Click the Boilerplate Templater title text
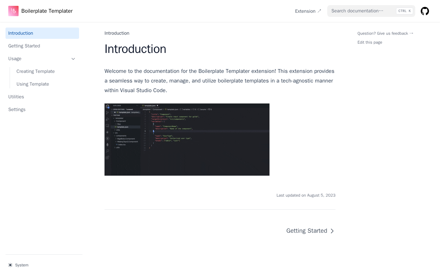This screenshot has width=440, height=275. 47,11
